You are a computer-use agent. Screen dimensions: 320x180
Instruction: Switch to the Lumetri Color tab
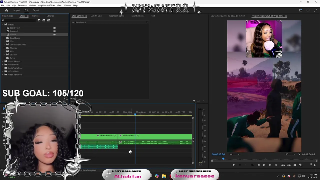coord(96,16)
